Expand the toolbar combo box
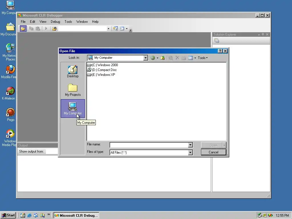Viewport: 292px width, 219px height. [x=108, y=29]
